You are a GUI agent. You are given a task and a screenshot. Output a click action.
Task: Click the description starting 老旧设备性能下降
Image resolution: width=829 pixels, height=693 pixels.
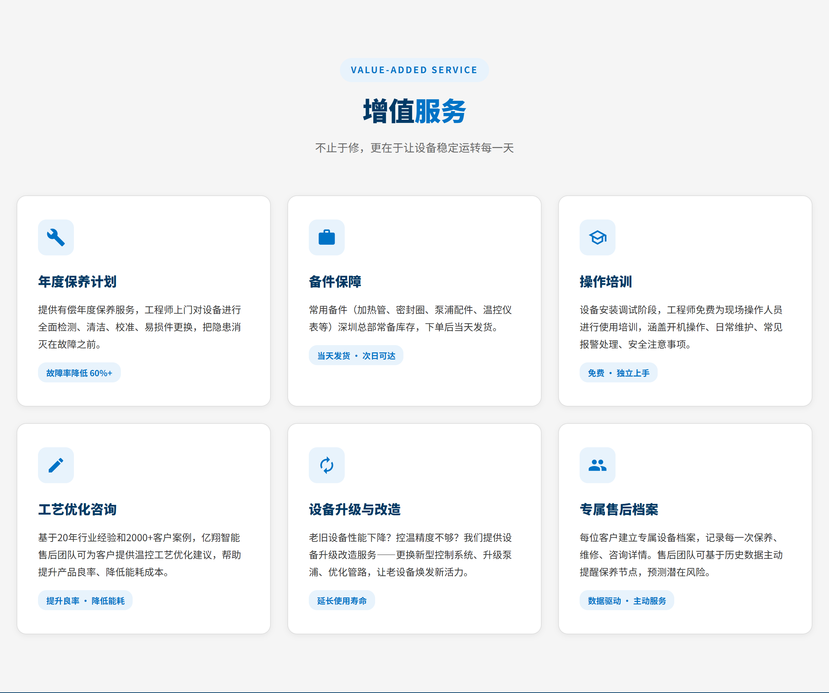point(411,555)
